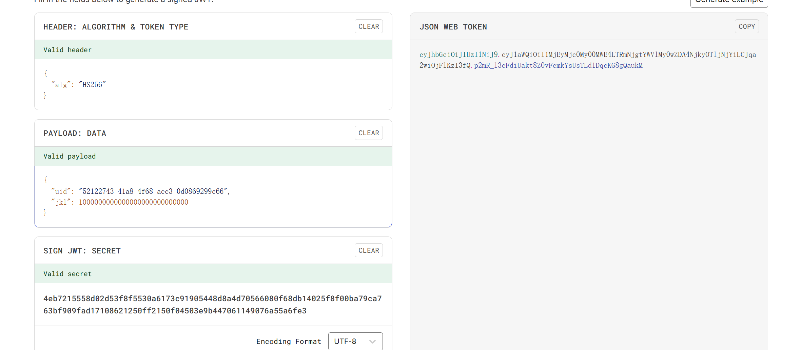The width and height of the screenshot is (800, 350).
Task: Clear the header algorithm section
Action: [x=368, y=26]
